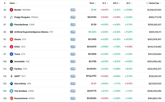The height and width of the screenshot is (102, 165).
Task: Click the Pudgy Penguins logo icon
Action: [12, 17]
